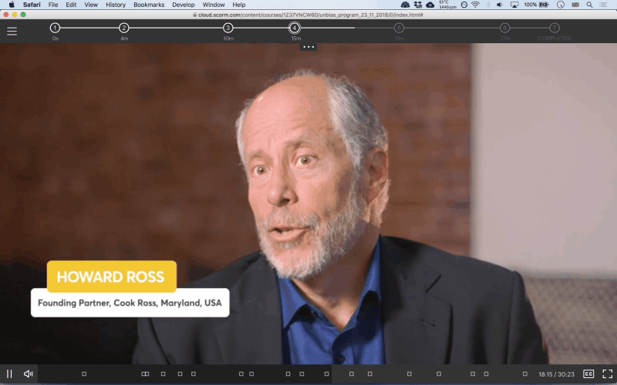The width and height of the screenshot is (617, 385).
Task: Click the Wi-Fi status icon
Action: tap(475, 5)
